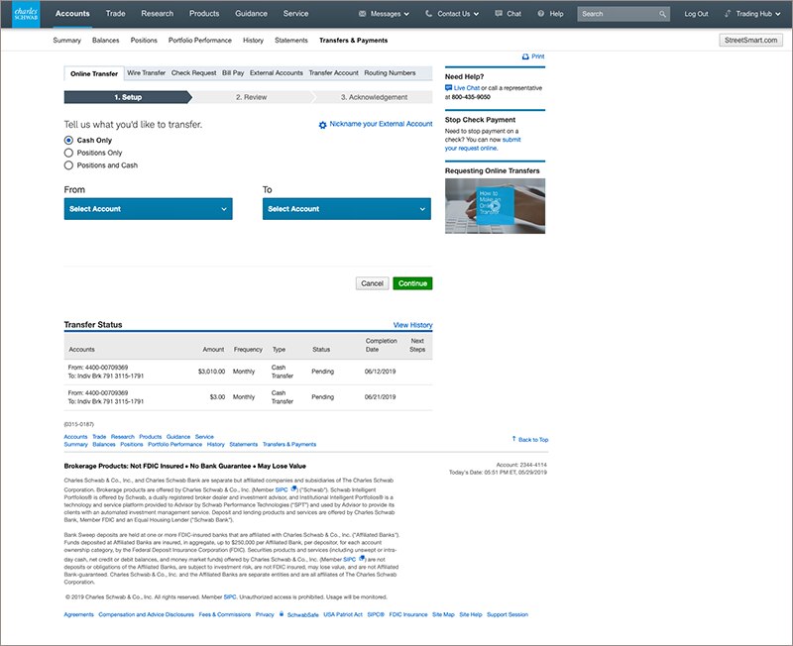Play the How to Make an Online Transfer video
The width and height of the screenshot is (793, 646).
[x=495, y=206]
